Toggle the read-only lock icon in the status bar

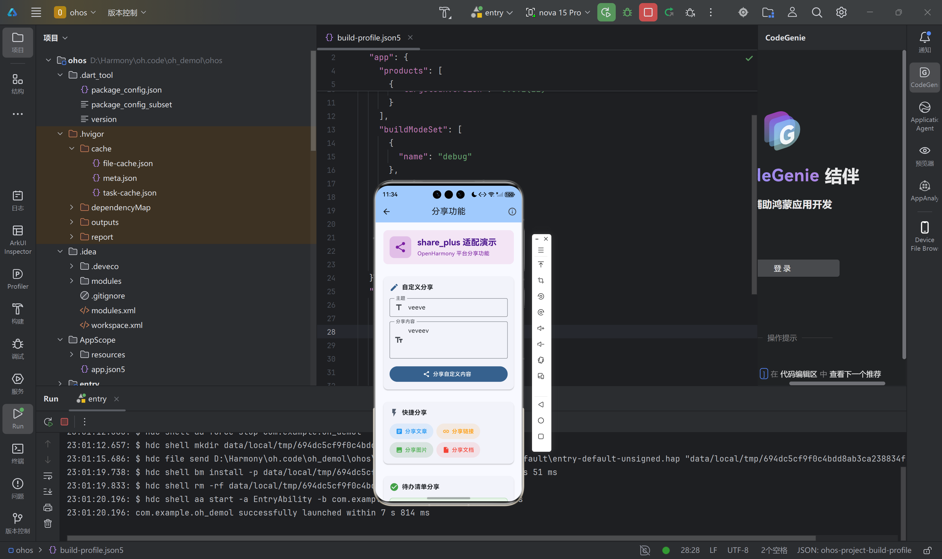pyautogui.click(x=927, y=550)
